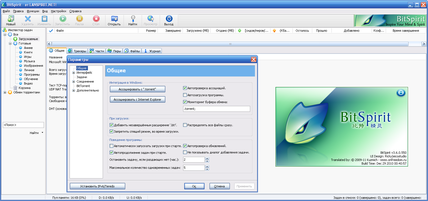Open the Найти dropdown arrow in sidebar
Screen dimensions: 428x201
click(42, 133)
